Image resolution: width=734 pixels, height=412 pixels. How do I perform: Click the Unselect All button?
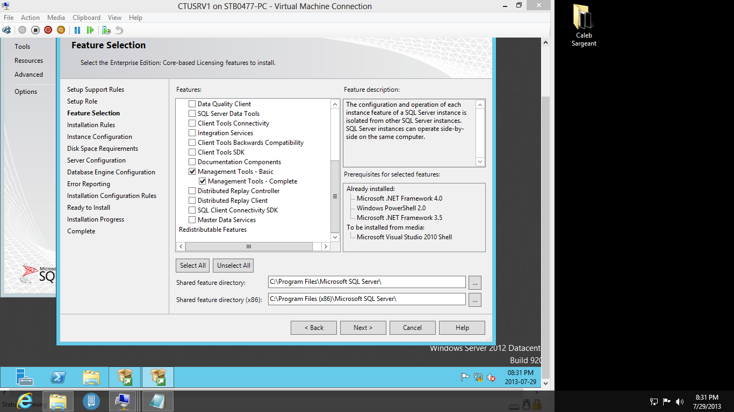(233, 266)
